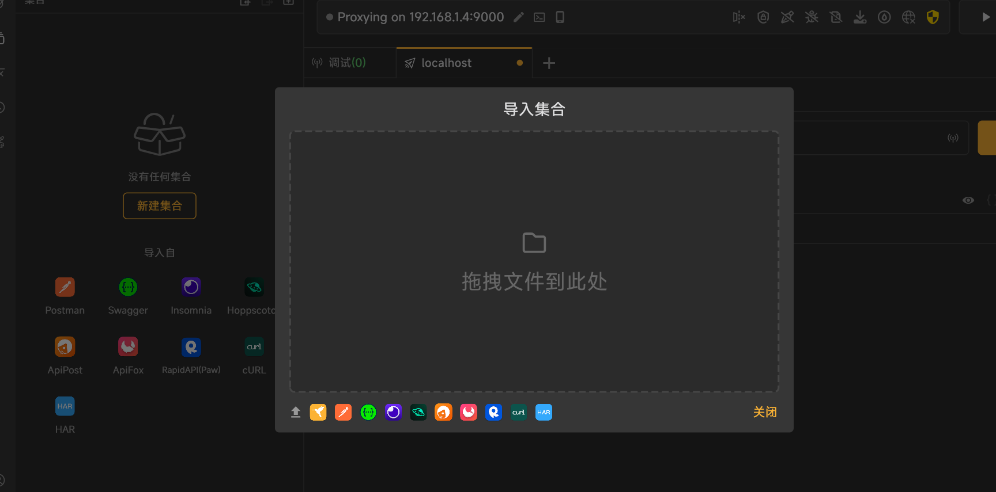Toggle the crossed-out document icon
The image size is (996, 492).
(x=836, y=17)
